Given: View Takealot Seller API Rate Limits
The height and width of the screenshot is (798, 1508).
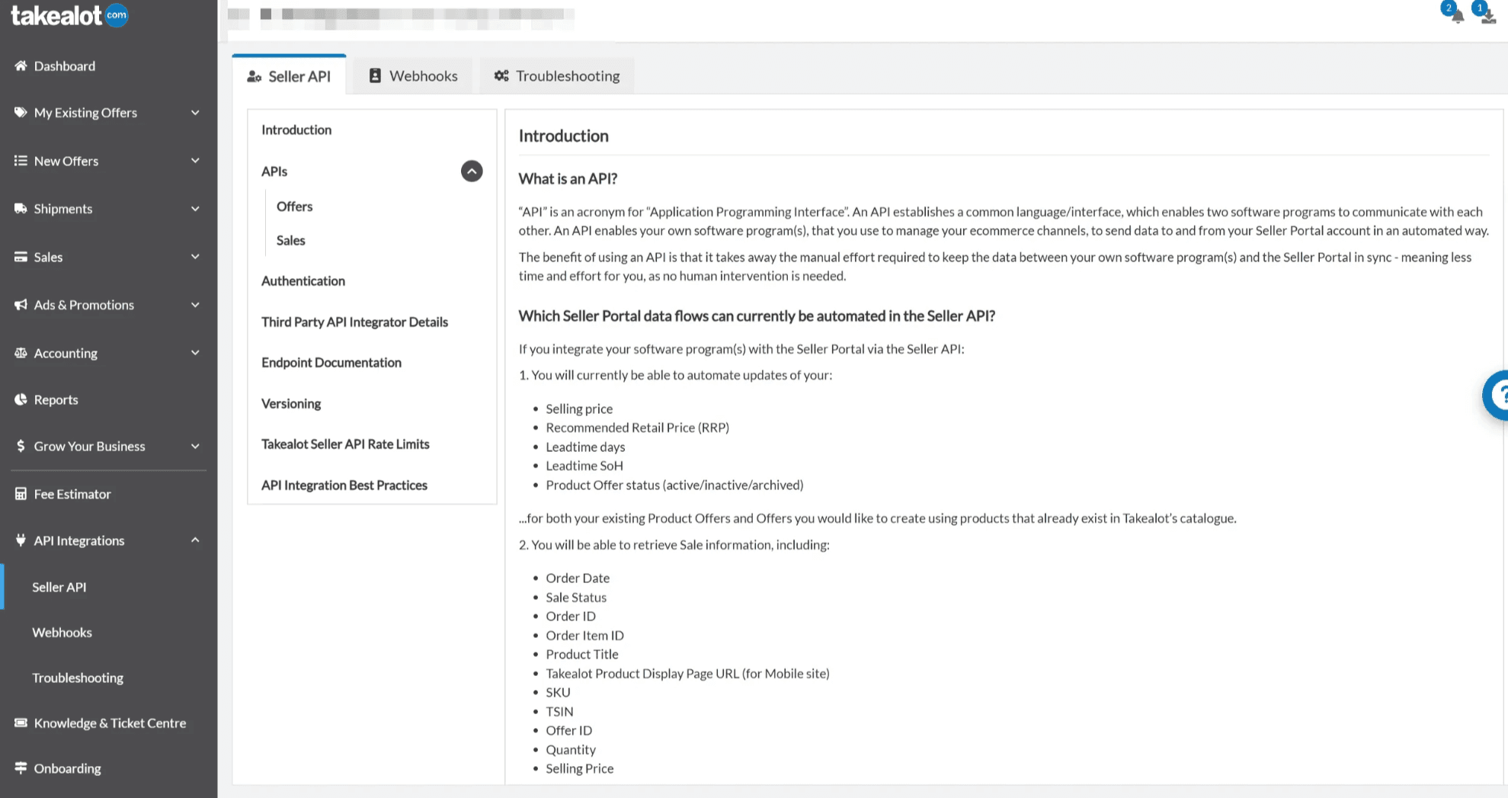Looking at the screenshot, I should tap(345, 444).
